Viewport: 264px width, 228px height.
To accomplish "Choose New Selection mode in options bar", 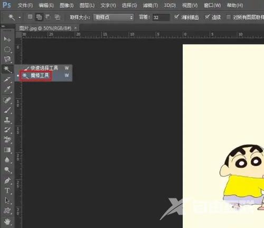I will click(30, 17).
